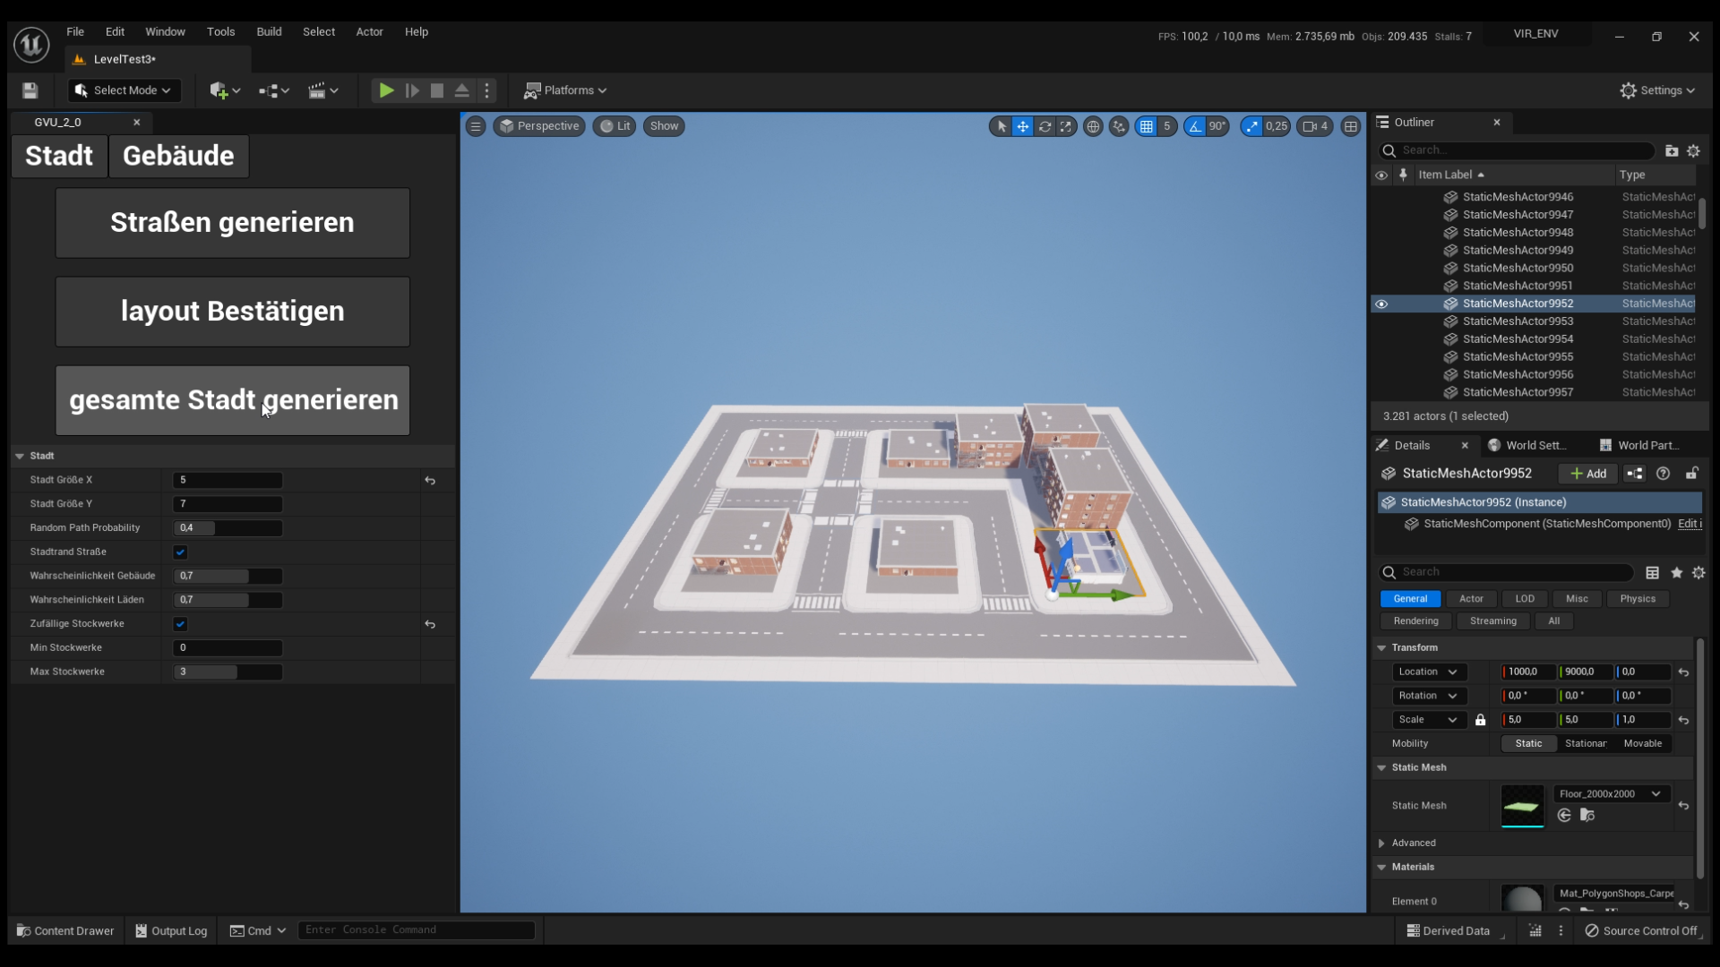Select the translate gizmo tool in viewport
1720x967 pixels.
tap(1022, 126)
